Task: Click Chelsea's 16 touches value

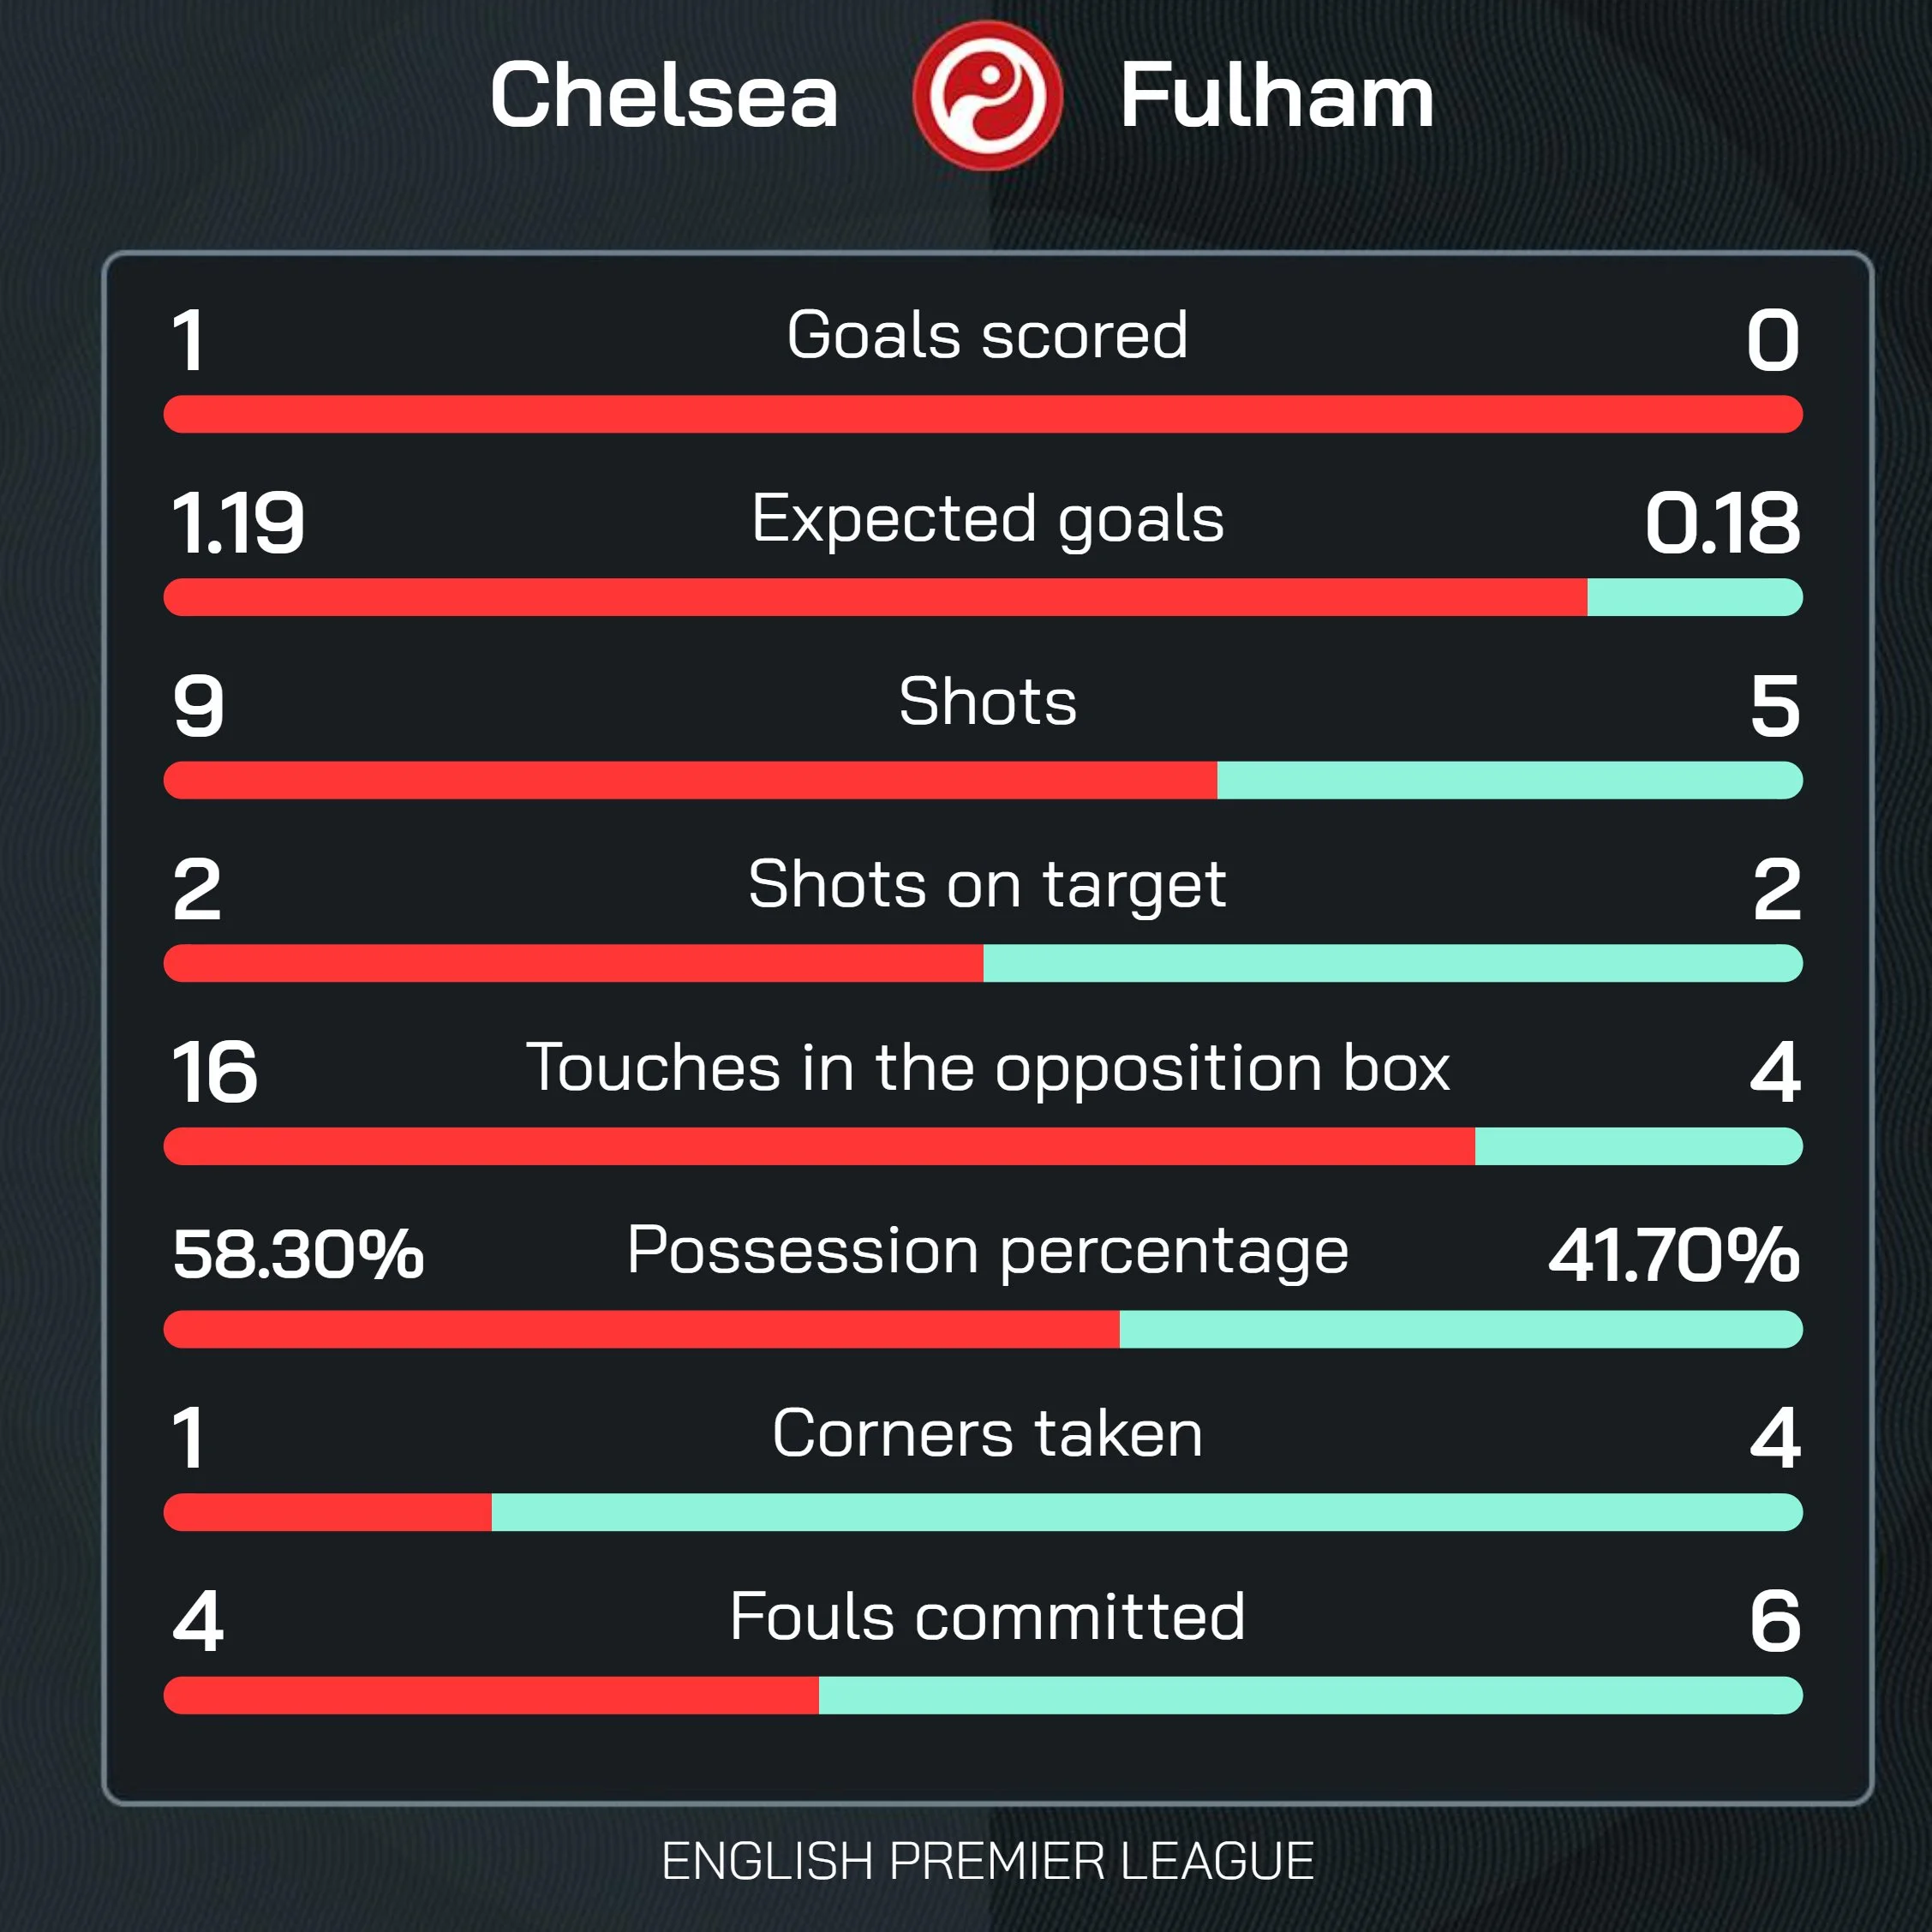Action: pyautogui.click(x=214, y=1072)
